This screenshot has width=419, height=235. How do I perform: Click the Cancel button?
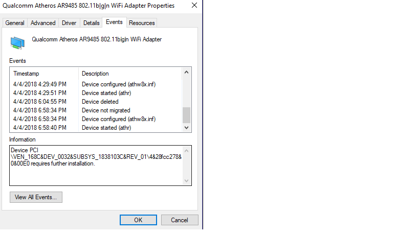(180, 220)
